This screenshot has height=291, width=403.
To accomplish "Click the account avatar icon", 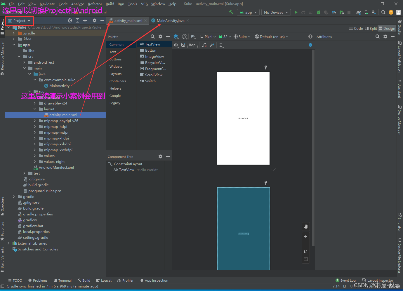I will [399, 12].
